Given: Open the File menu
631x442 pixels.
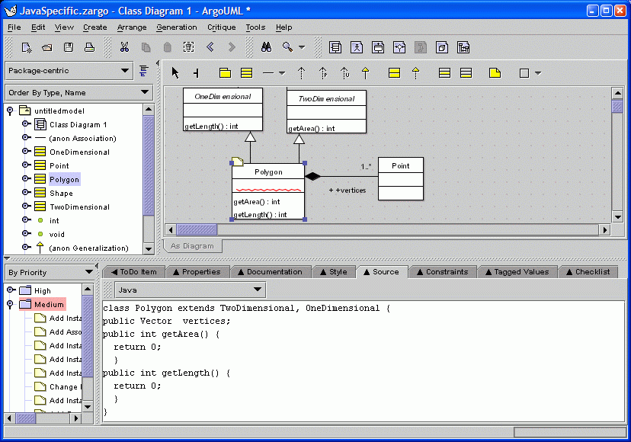Looking at the screenshot, I should point(14,27).
